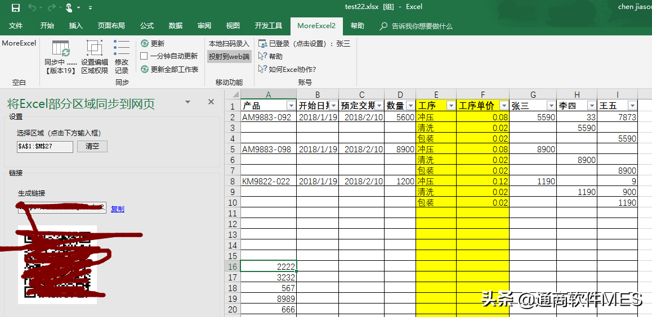Click 如何Excel协作? help item
Screen dimensions: 652x317
pyautogui.click(x=287, y=69)
